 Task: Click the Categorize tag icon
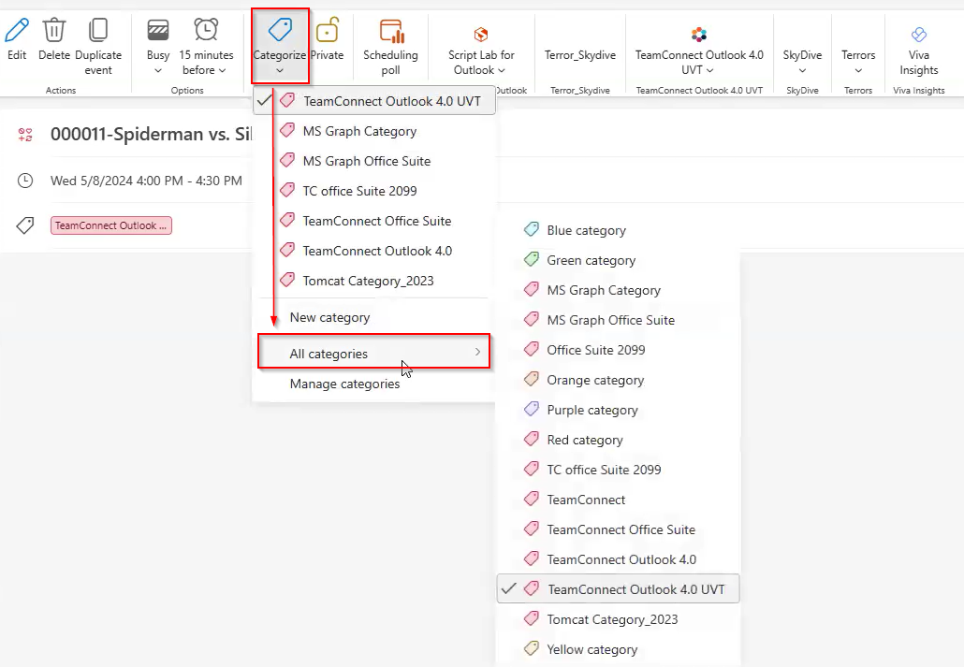[x=280, y=30]
